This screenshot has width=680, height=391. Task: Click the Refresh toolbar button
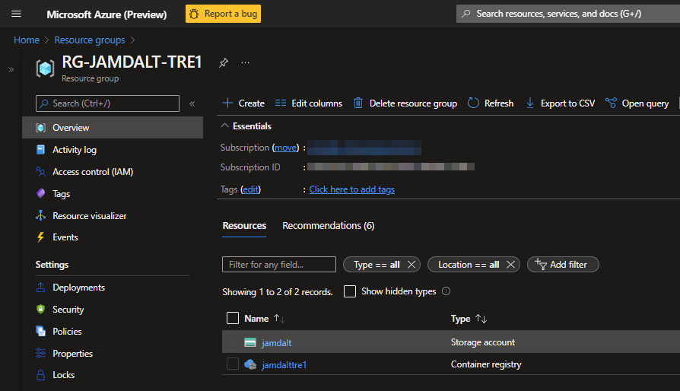point(491,103)
